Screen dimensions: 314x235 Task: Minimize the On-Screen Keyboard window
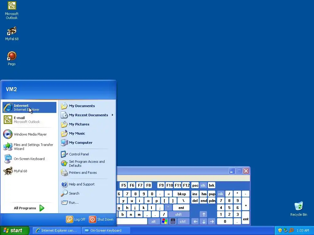232,171
